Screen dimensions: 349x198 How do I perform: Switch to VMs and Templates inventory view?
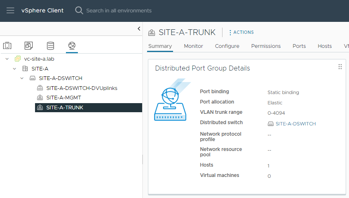click(28, 46)
